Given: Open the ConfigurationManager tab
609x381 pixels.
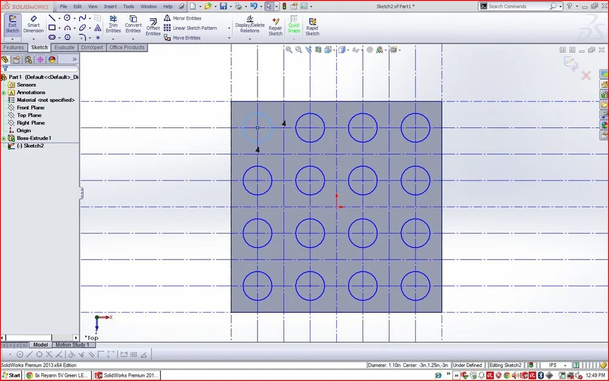Looking at the screenshot, I should (x=28, y=60).
